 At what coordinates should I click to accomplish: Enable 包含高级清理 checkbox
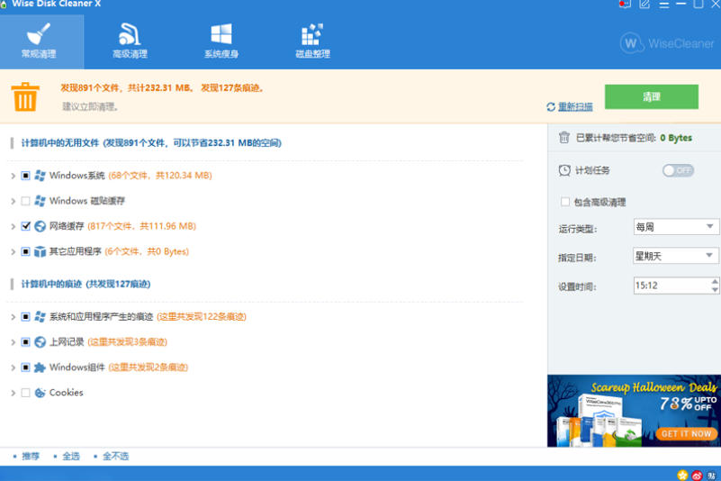pos(565,202)
